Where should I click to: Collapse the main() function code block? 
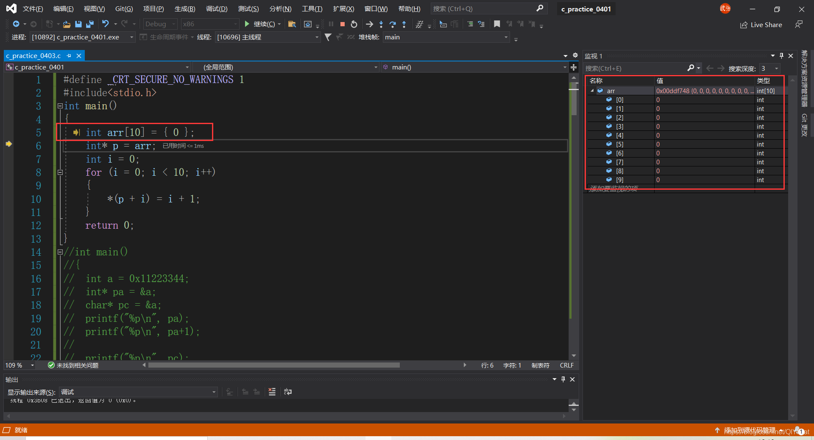pos(60,106)
